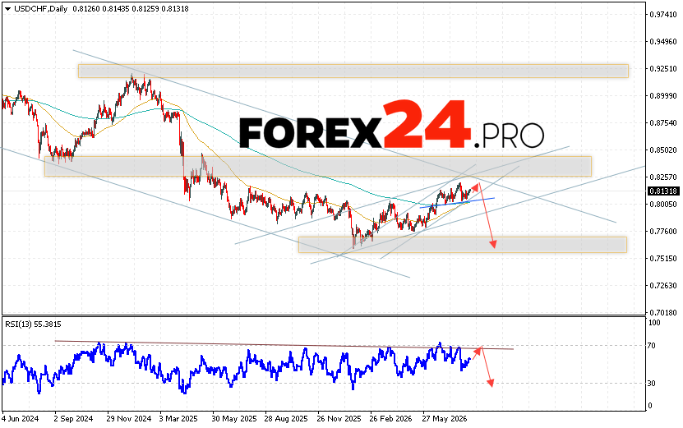Click date label 30 May 2025
This screenshot has width=683, height=428.
coord(234,419)
